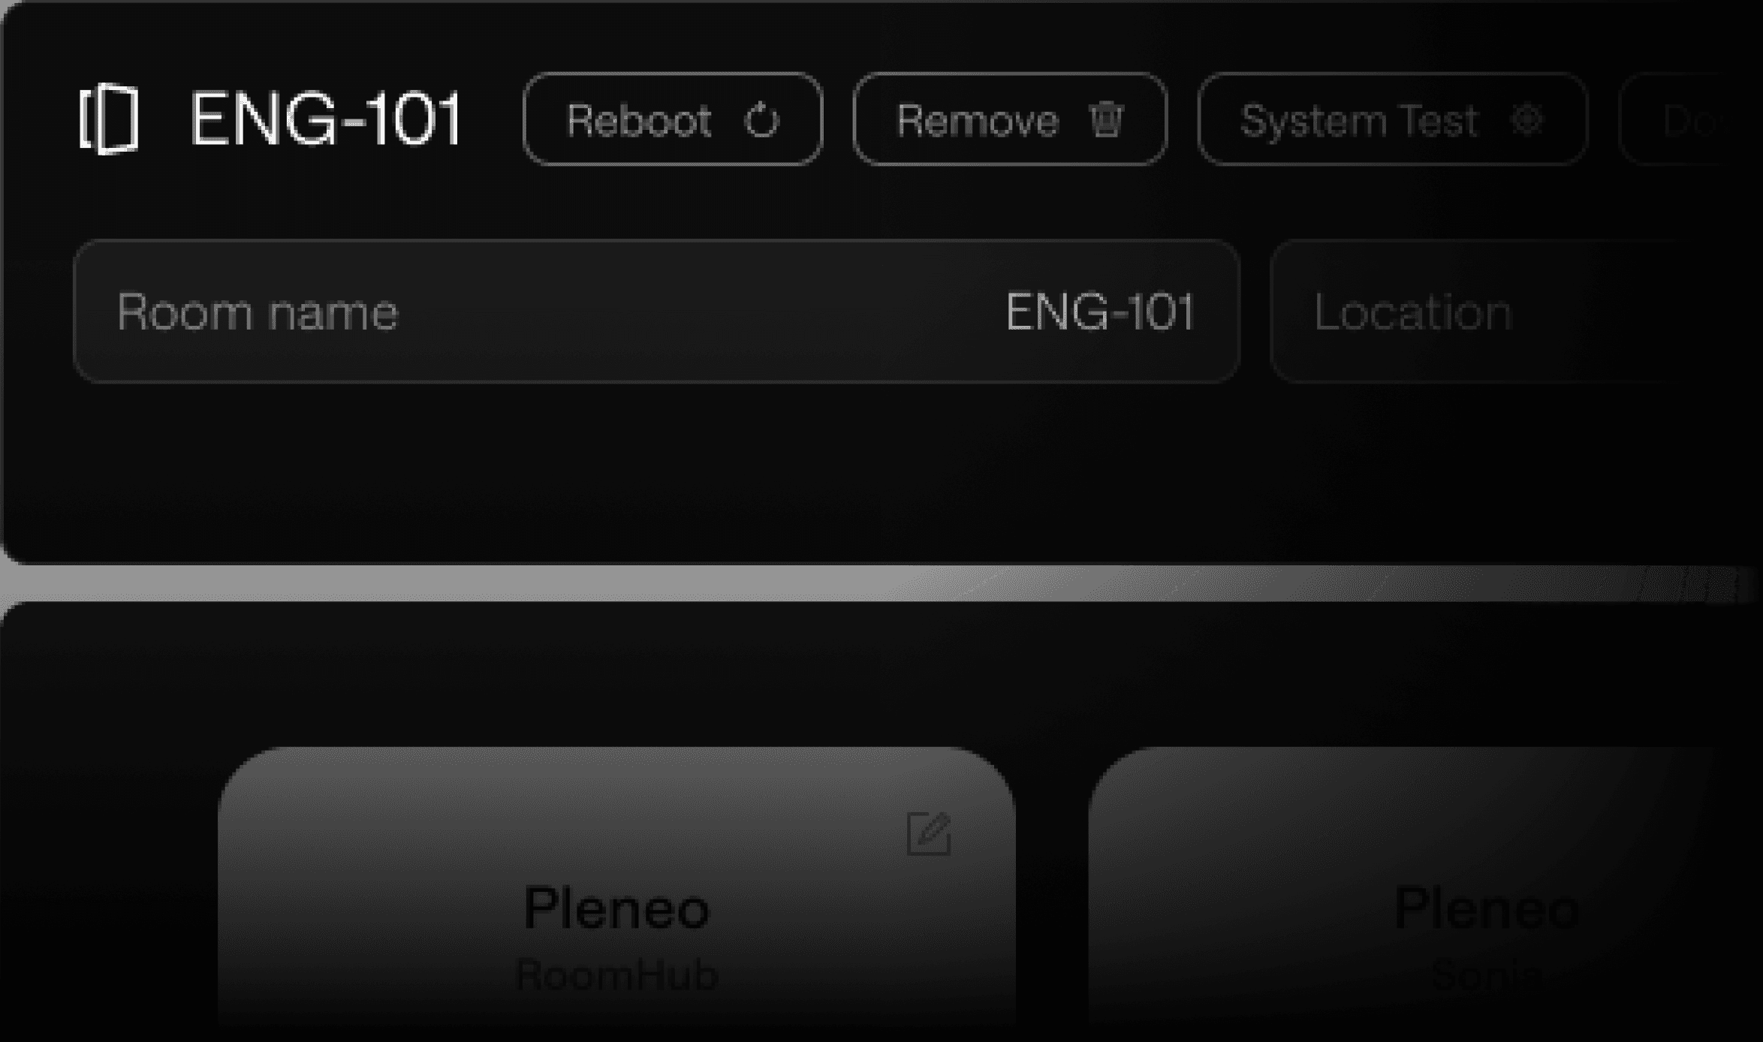Start a System Test
This screenshot has width=1763, height=1042.
point(1393,119)
